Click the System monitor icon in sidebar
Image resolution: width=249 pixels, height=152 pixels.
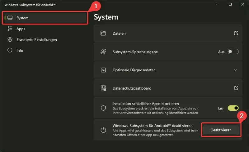10,18
